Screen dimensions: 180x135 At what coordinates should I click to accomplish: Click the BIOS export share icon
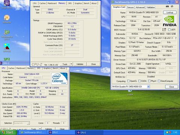(x=164, y=30)
